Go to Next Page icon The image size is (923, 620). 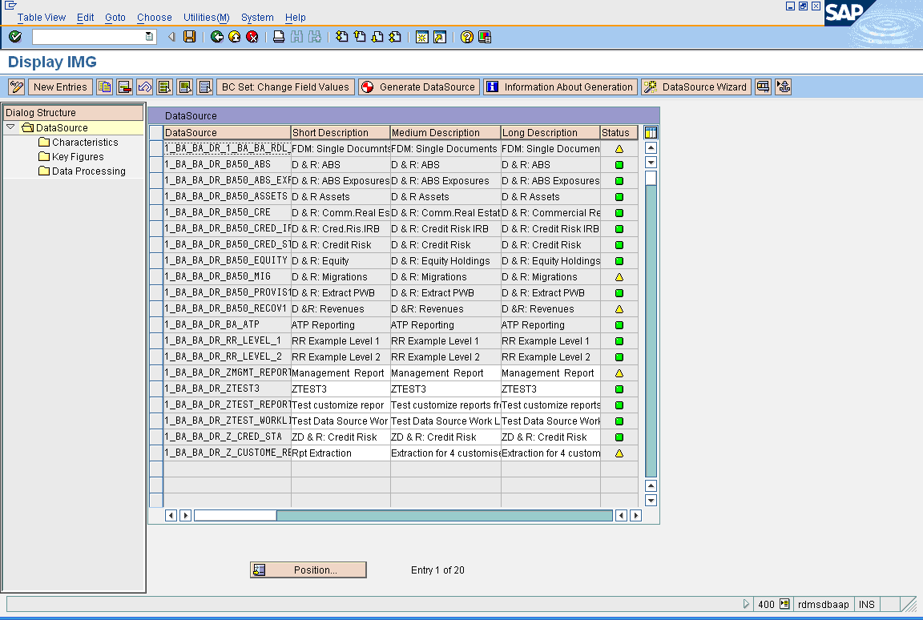point(377,37)
